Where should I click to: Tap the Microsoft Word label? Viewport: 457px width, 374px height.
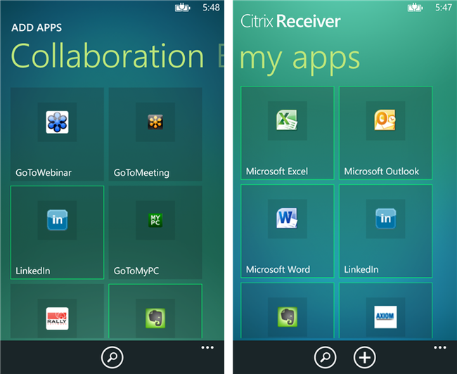click(278, 269)
